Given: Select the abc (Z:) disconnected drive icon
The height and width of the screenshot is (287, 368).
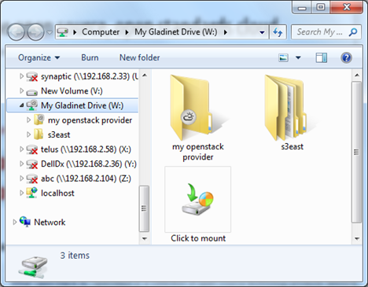Looking at the screenshot, I should [x=32, y=178].
